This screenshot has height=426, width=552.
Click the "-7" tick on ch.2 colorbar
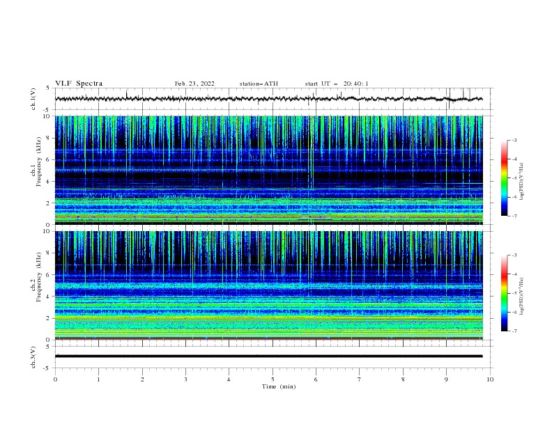coord(514,331)
